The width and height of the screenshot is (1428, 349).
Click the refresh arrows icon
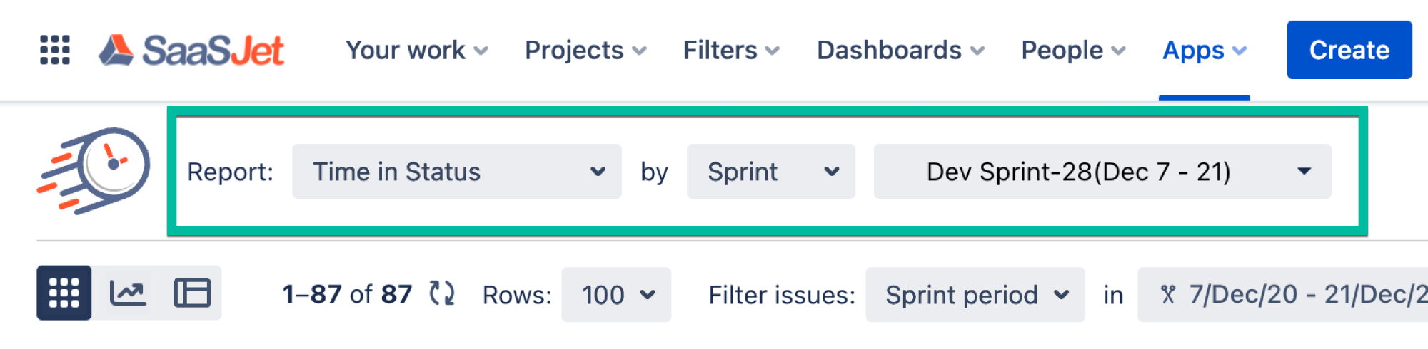pyautogui.click(x=442, y=293)
